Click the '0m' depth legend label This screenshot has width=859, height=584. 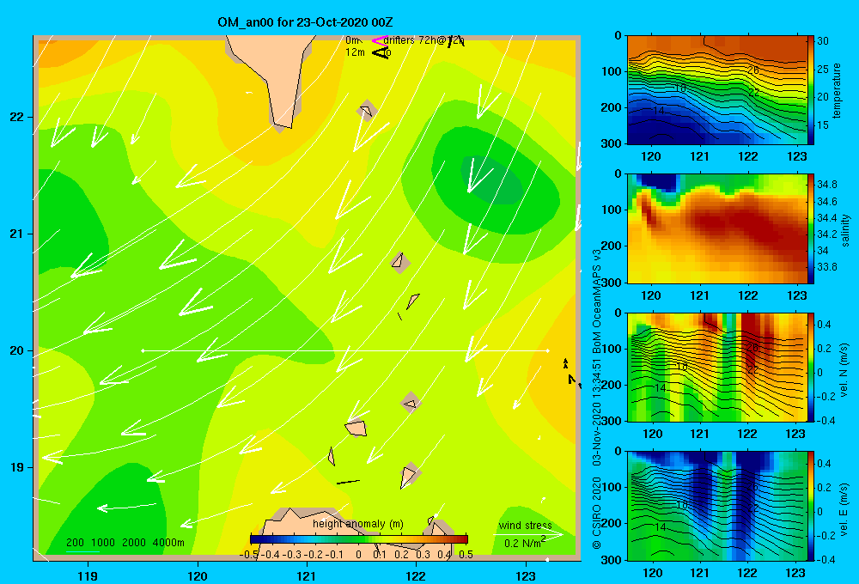point(351,40)
